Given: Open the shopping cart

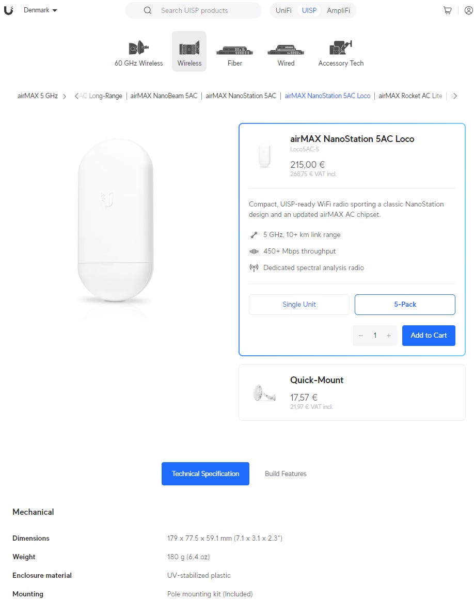Looking at the screenshot, I should pyautogui.click(x=448, y=10).
